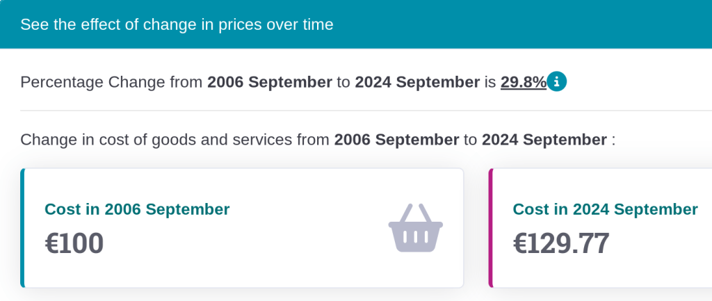Viewport: 712px width, 301px height.
Task: Click the divider line below percentage change
Action: click(348, 110)
